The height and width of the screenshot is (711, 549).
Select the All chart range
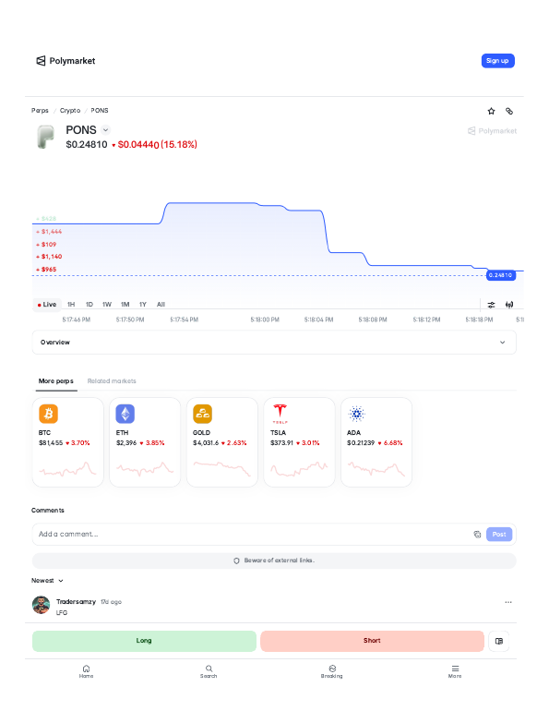click(x=161, y=305)
